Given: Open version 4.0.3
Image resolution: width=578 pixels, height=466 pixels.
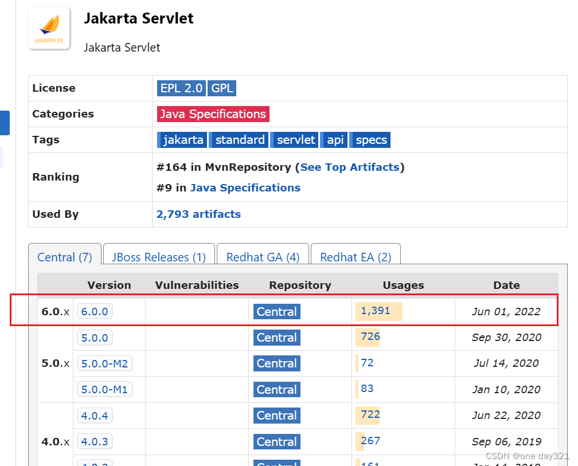Looking at the screenshot, I should (95, 442).
